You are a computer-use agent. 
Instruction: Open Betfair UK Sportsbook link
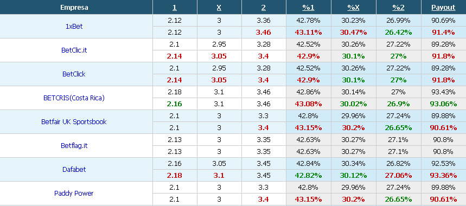coord(74,121)
